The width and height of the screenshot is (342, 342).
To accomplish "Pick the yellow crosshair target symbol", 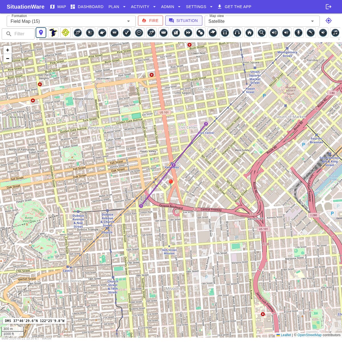I will [65, 33].
